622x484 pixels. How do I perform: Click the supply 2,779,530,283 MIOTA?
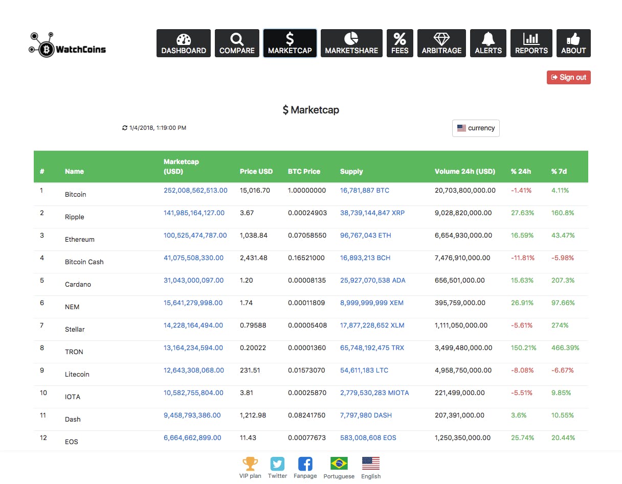(x=374, y=393)
